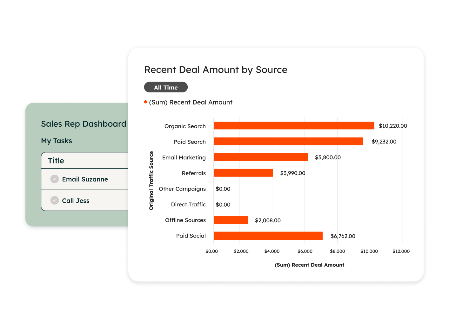Select the Organic Search bar
449x328 pixels.
coord(294,126)
